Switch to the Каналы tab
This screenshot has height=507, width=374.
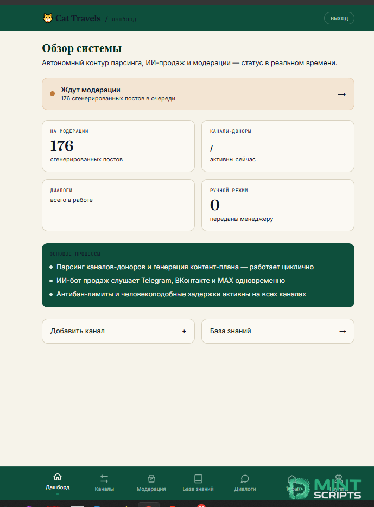[x=104, y=483]
